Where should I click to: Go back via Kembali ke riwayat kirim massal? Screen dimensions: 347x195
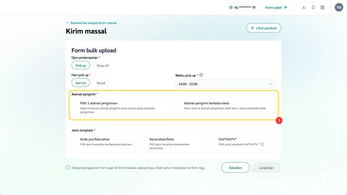91,23
